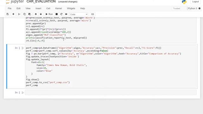Insert a cell below with plus icon

pyautogui.click(x=13, y=14)
